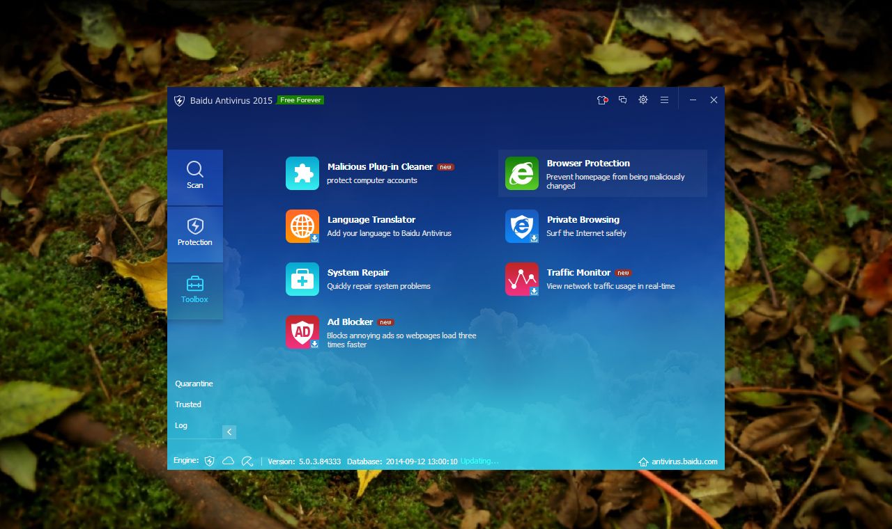Visit the antivirus.baidu.com link
892x529 pixels.
[684, 461]
